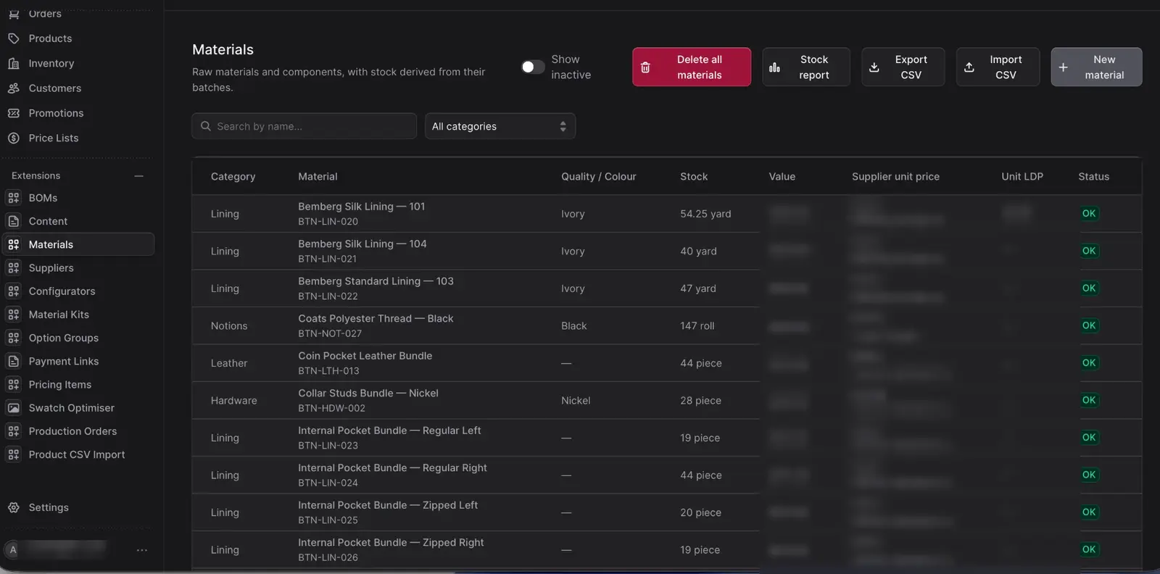Click the upload icon on Import CSV
1160x574 pixels.
tap(969, 67)
